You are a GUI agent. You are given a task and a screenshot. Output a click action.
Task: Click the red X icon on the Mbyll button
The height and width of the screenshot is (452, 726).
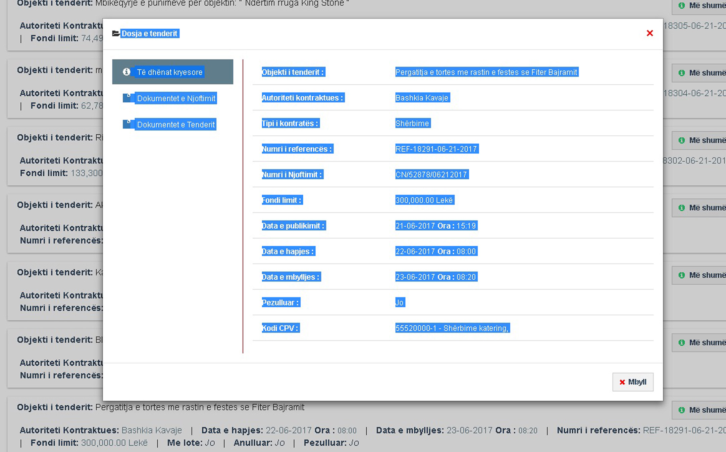pyautogui.click(x=622, y=382)
